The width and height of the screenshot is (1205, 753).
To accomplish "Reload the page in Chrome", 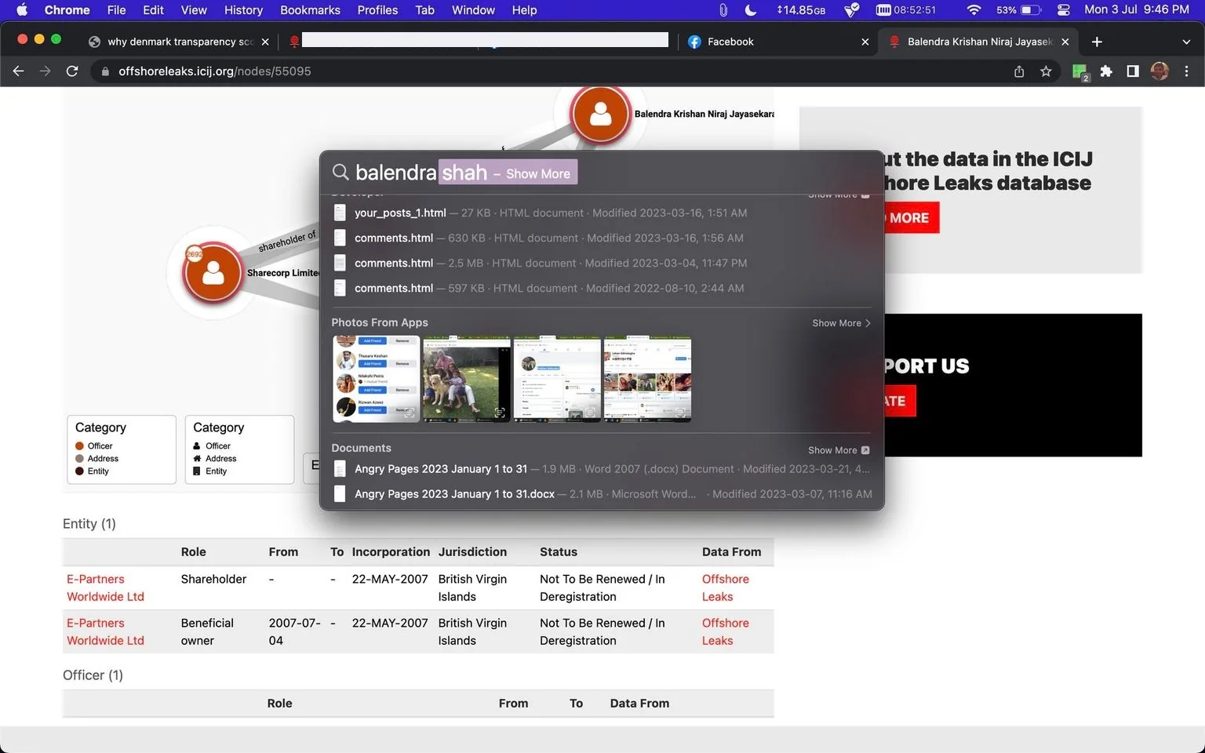I will (72, 71).
